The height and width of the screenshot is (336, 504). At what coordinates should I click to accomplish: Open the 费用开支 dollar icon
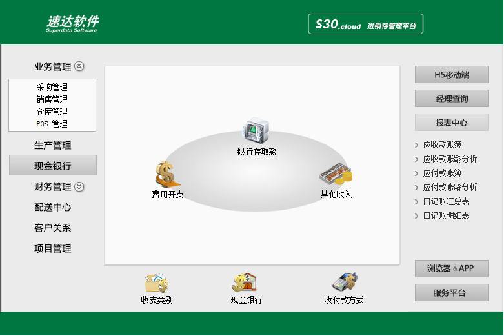pyautogui.click(x=167, y=174)
